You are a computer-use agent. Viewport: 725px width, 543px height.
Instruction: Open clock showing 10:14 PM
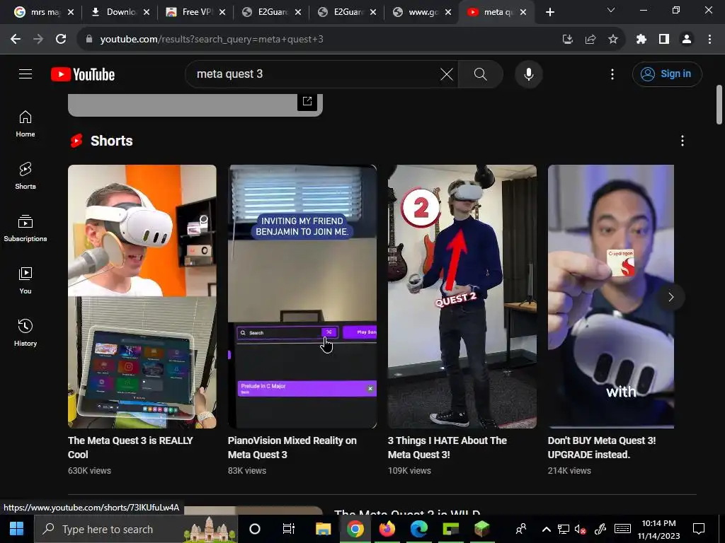[658, 529]
